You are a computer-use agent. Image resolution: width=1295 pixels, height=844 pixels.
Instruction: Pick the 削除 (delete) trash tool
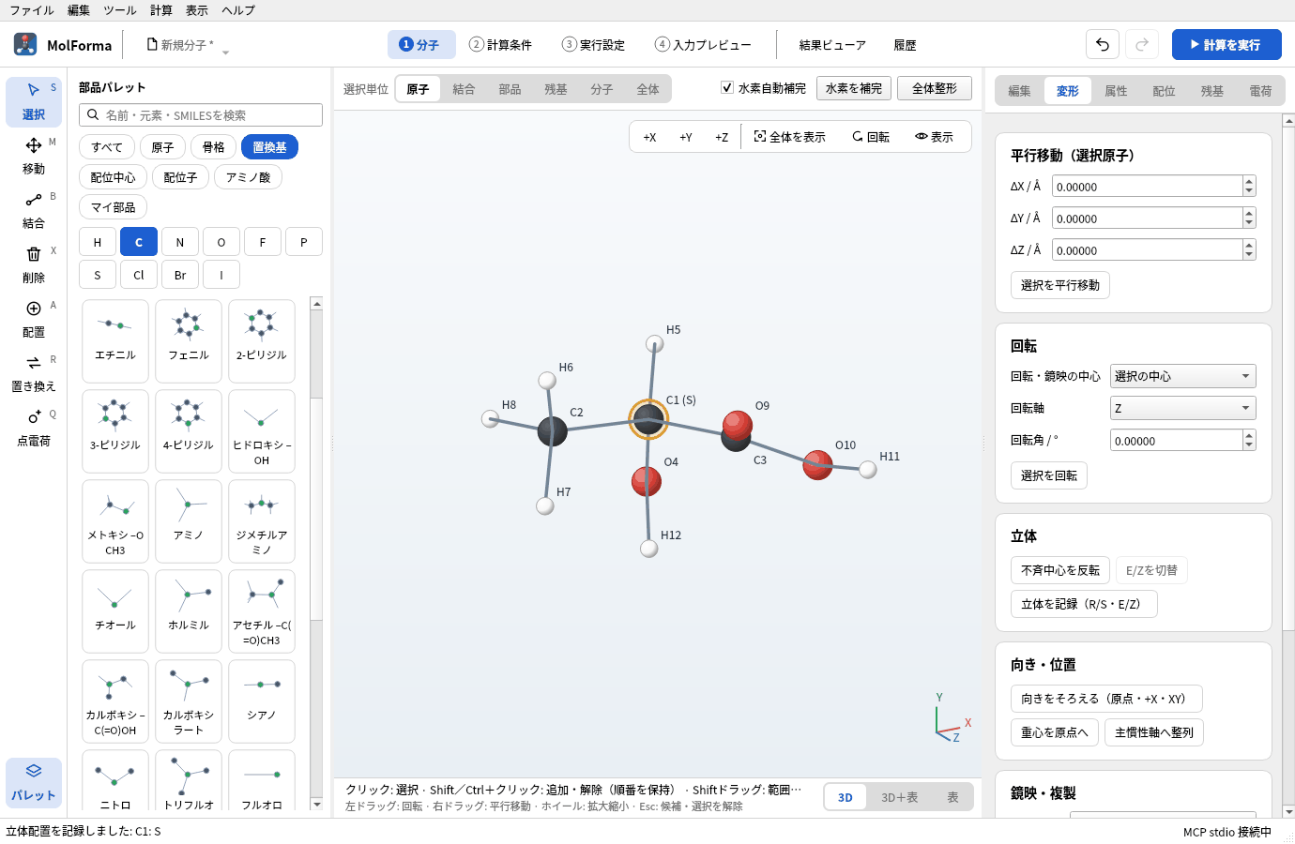pos(34,264)
